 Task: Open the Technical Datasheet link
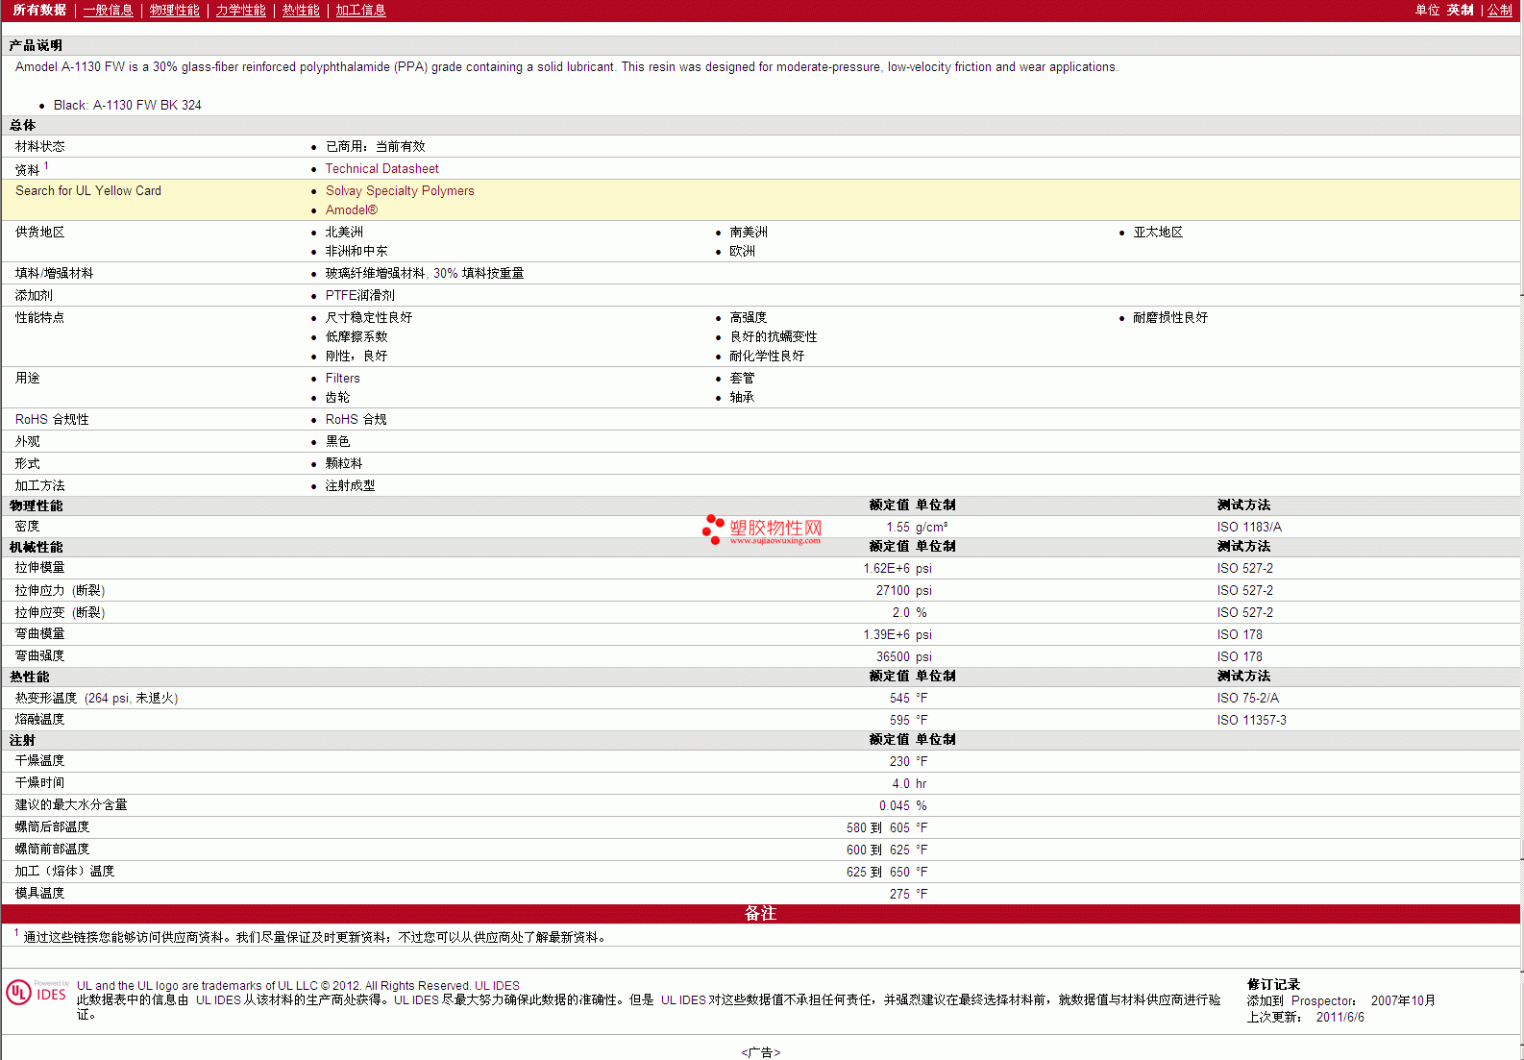point(381,169)
